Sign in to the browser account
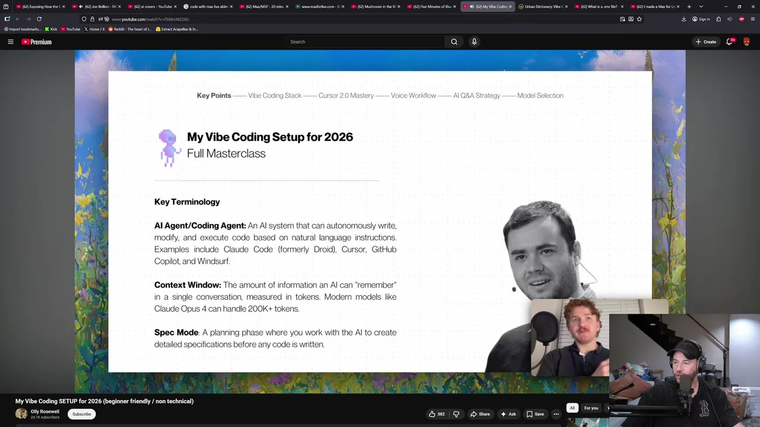Screen dimensions: 760x427 pos(701,19)
